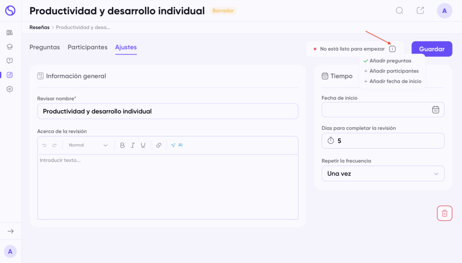Toggle italic formatting in editor

click(x=133, y=145)
